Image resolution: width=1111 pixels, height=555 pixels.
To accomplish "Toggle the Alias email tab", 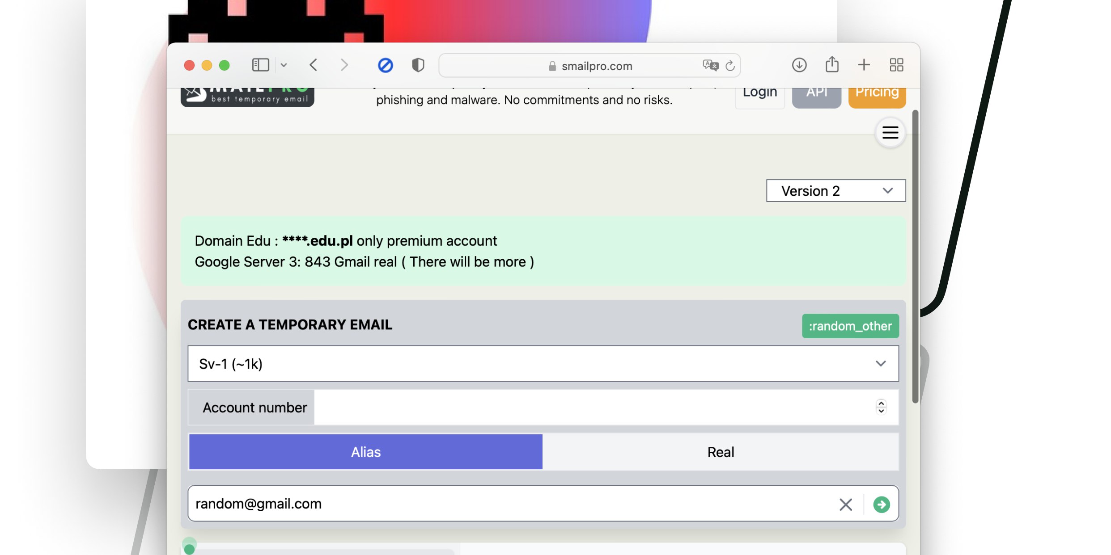I will (365, 452).
